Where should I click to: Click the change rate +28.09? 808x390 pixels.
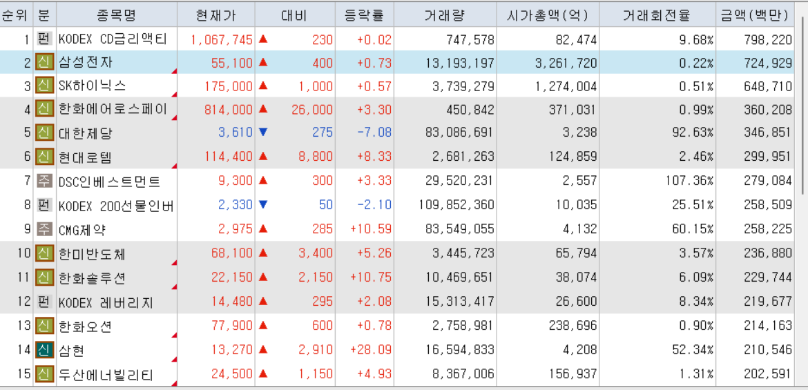(x=370, y=351)
